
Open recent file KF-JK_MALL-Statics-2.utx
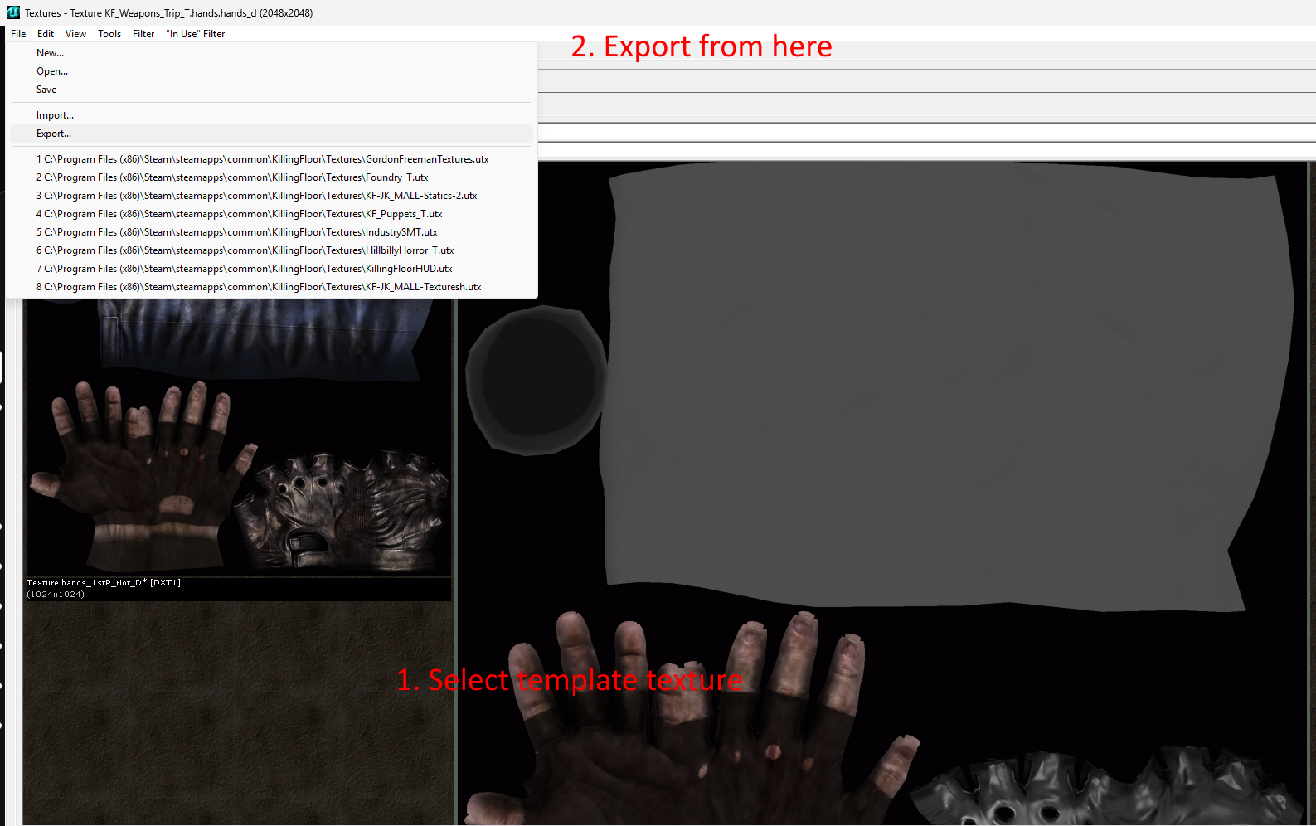tap(270, 196)
